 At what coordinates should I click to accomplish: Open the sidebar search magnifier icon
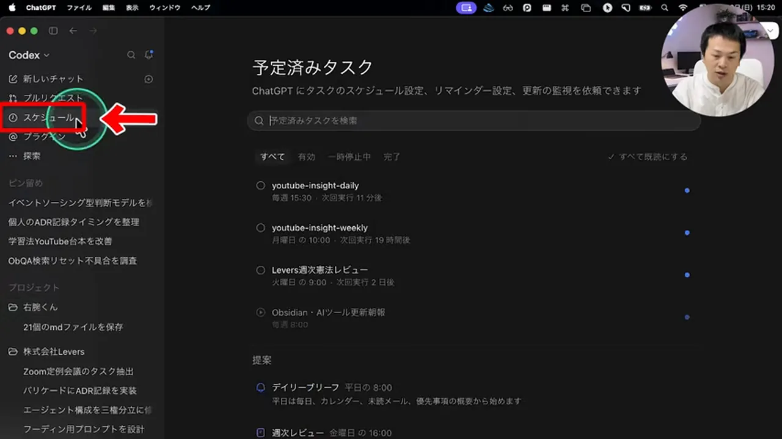pos(131,55)
